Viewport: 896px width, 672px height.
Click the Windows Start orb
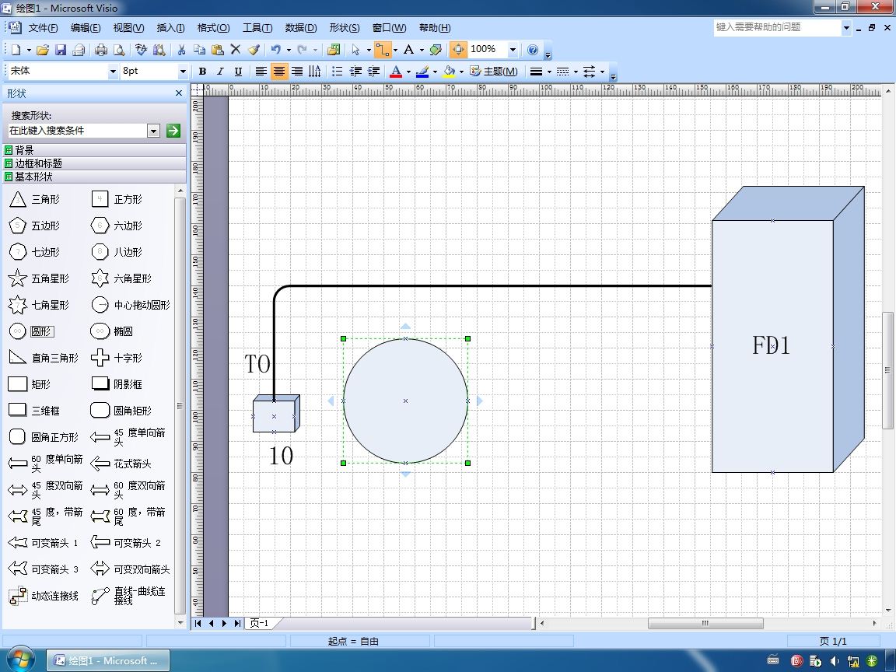(20, 660)
